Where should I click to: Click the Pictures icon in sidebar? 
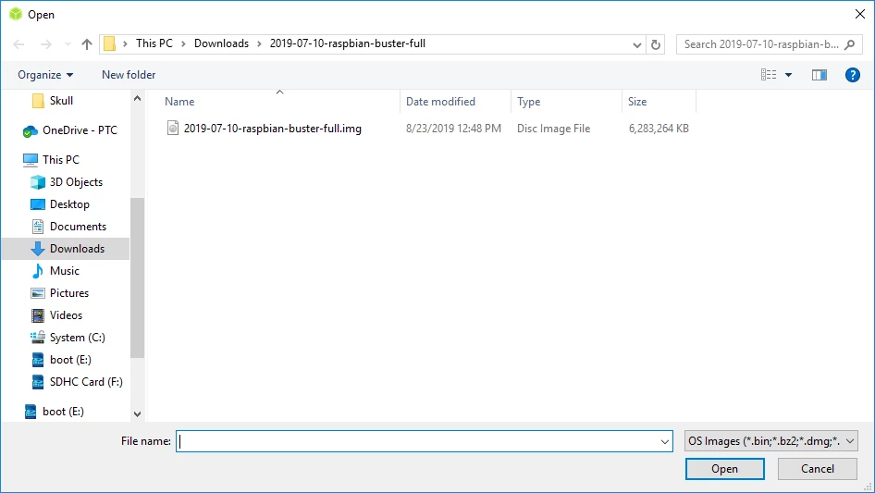click(37, 293)
